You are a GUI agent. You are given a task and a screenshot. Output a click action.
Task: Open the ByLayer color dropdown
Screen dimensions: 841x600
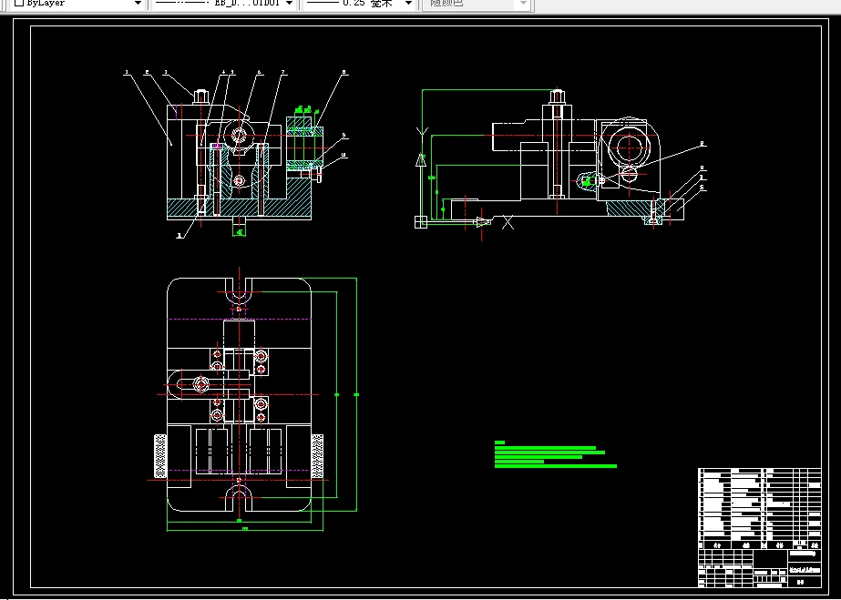(x=138, y=4)
